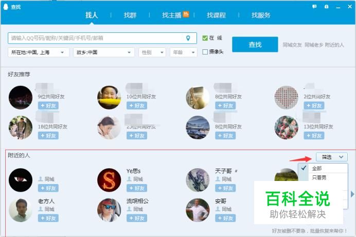356x237 pixels.
Task: Add the friend with 2位共同好友
Action: (x=314, y=106)
